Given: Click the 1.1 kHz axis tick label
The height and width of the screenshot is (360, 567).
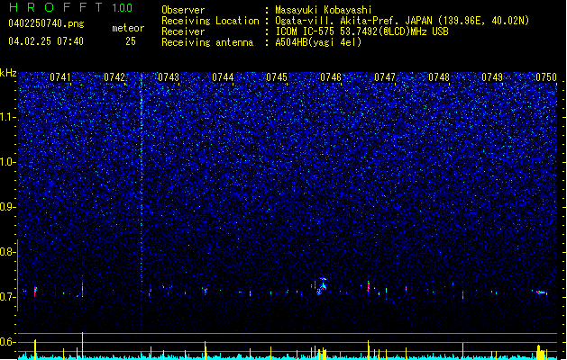Looking at the screenshot, I should click(8, 118).
